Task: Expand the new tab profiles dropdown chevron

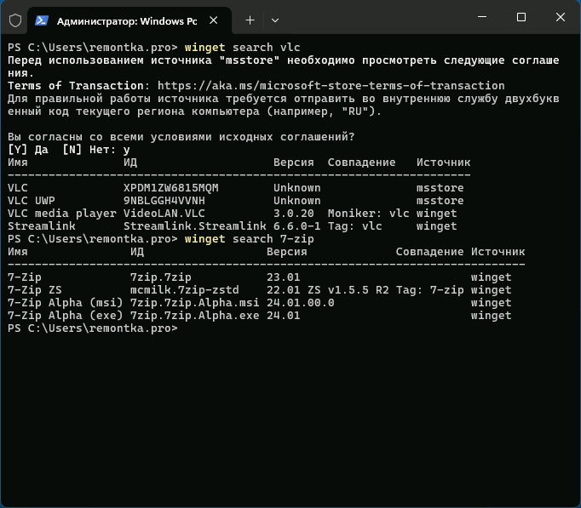Action: [x=274, y=19]
